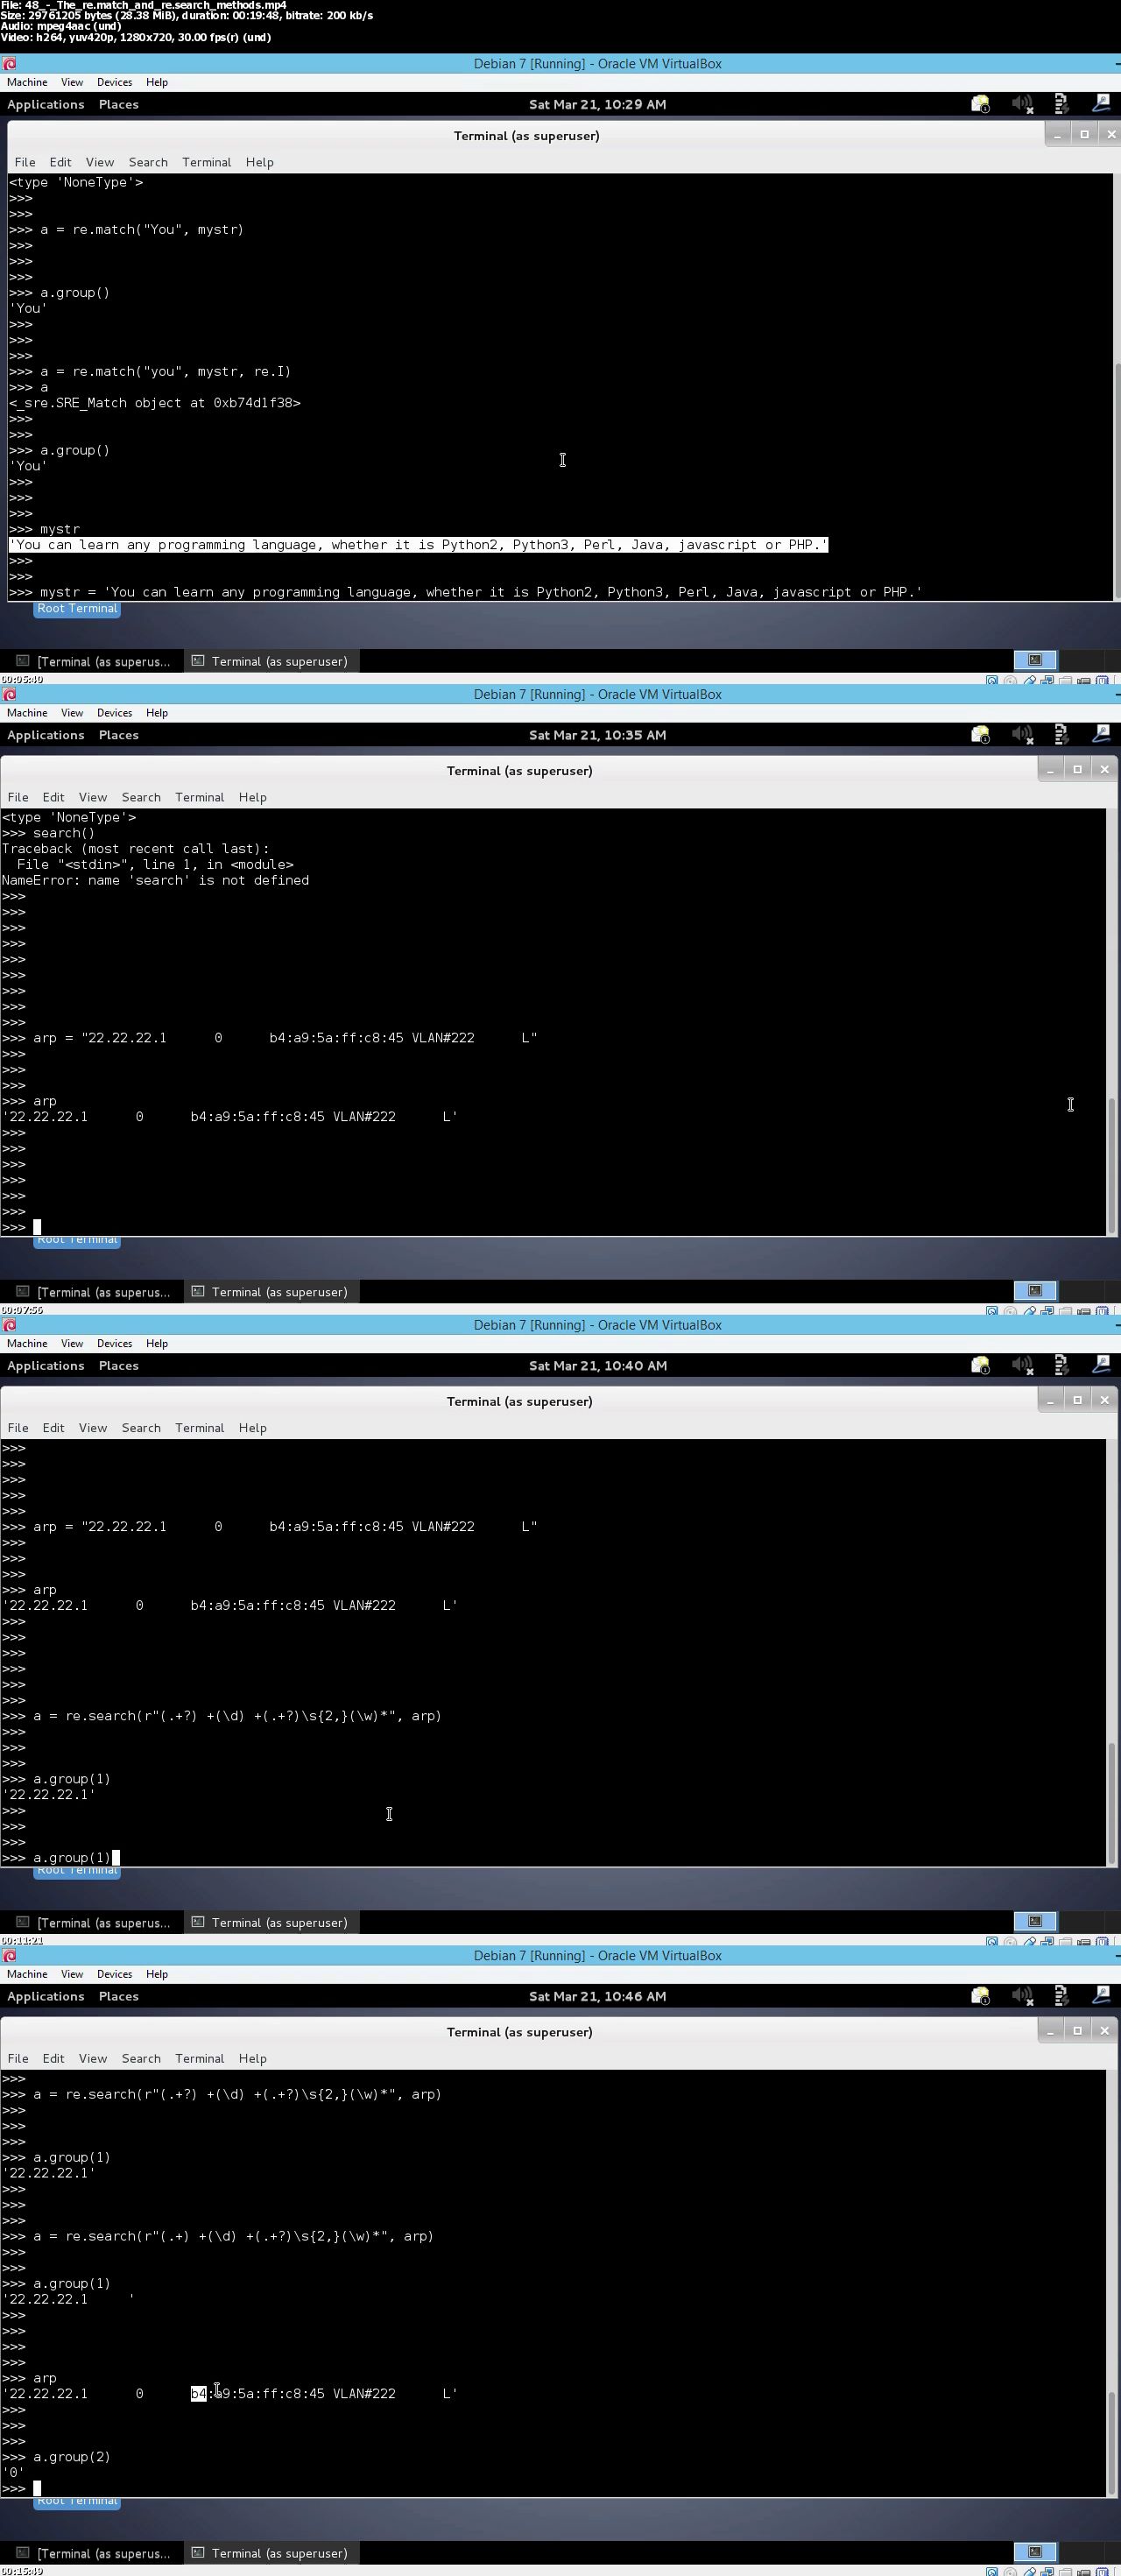The width and height of the screenshot is (1121, 2576).
Task: Open Machine menu above the 10:29 AM panel
Action: (x=27, y=82)
